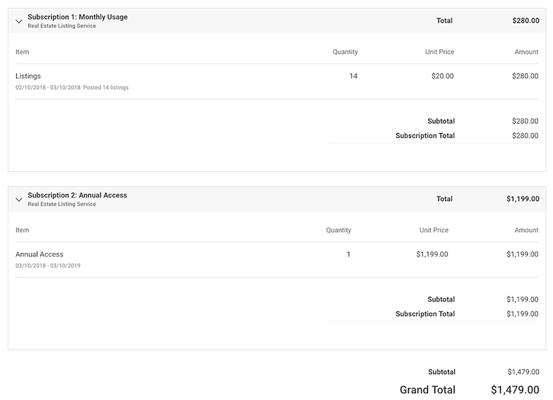Click the Posted 14 listings date range
The image size is (553, 400).
[x=72, y=88]
